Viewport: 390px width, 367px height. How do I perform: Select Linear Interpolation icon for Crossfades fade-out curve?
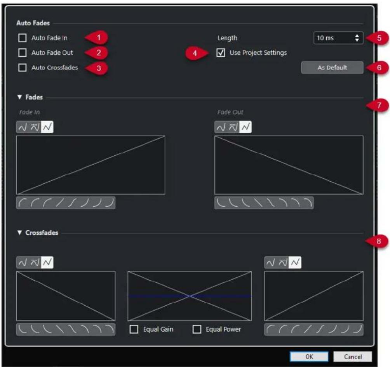tap(47, 263)
